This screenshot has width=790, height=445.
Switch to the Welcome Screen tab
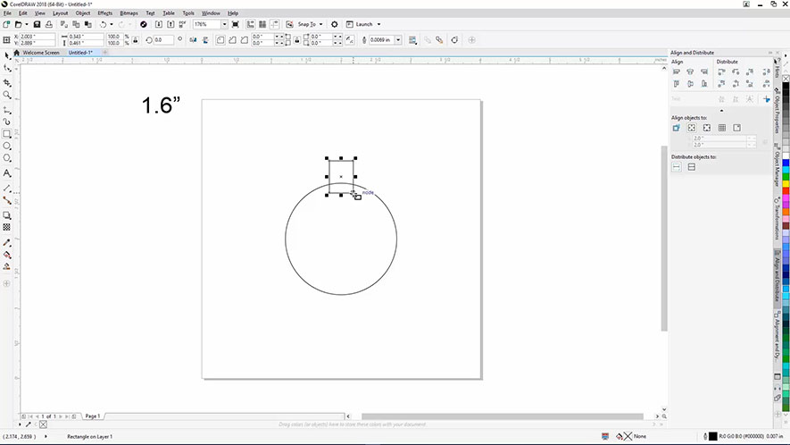click(x=40, y=53)
